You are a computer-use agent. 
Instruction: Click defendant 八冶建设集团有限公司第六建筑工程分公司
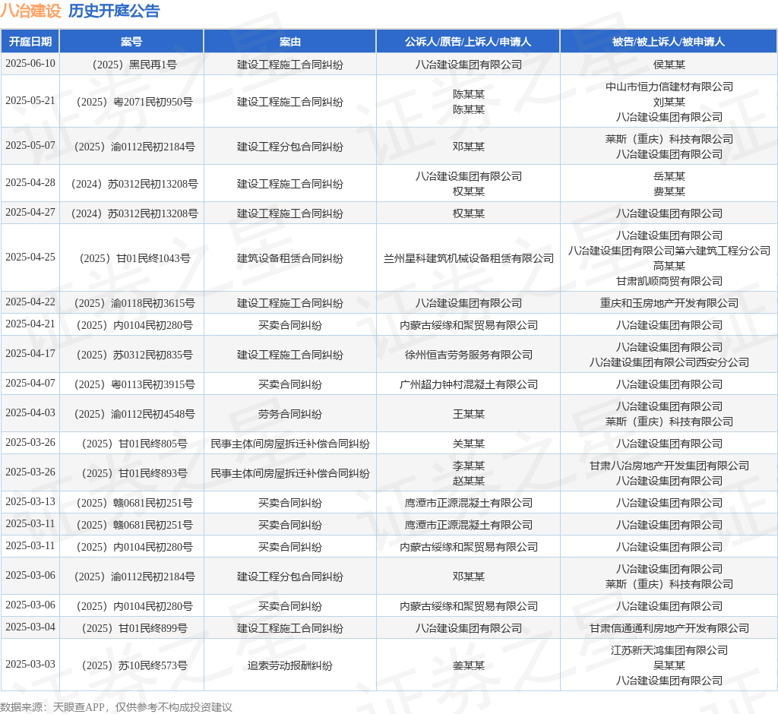pos(669,251)
